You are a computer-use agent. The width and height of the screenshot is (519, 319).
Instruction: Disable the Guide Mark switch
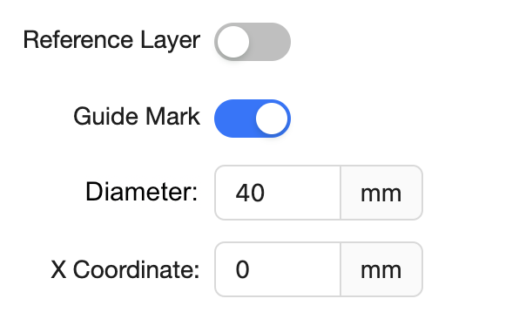[253, 119]
